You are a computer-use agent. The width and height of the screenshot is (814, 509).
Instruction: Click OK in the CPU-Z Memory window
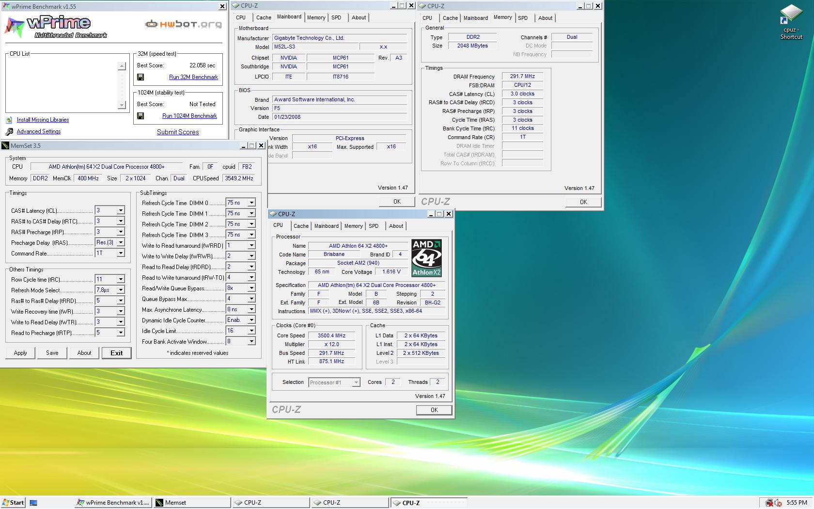pos(583,202)
